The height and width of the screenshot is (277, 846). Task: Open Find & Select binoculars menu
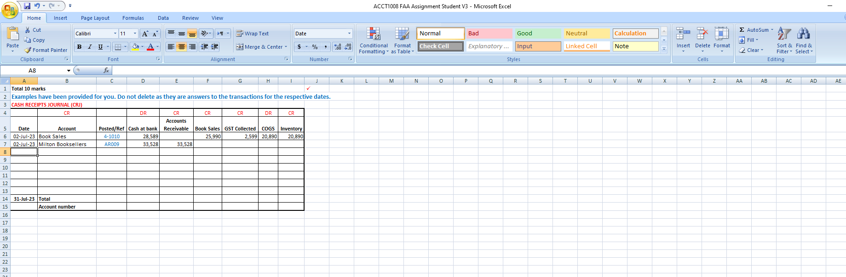804,40
